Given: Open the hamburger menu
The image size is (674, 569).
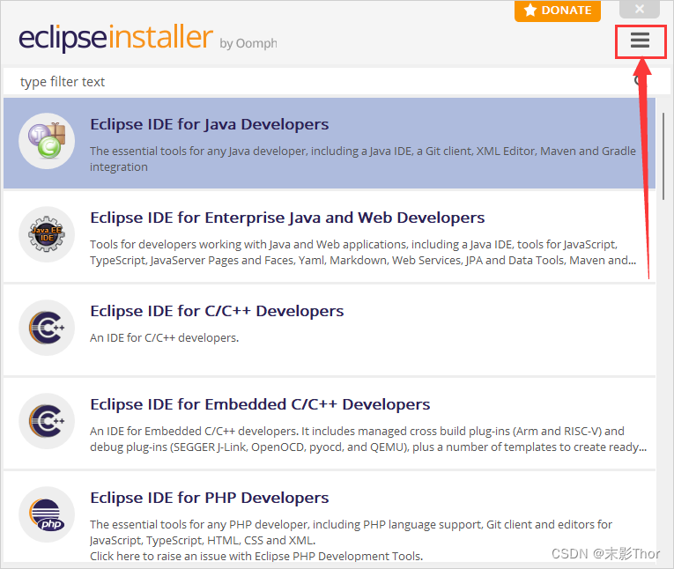Looking at the screenshot, I should click(640, 41).
